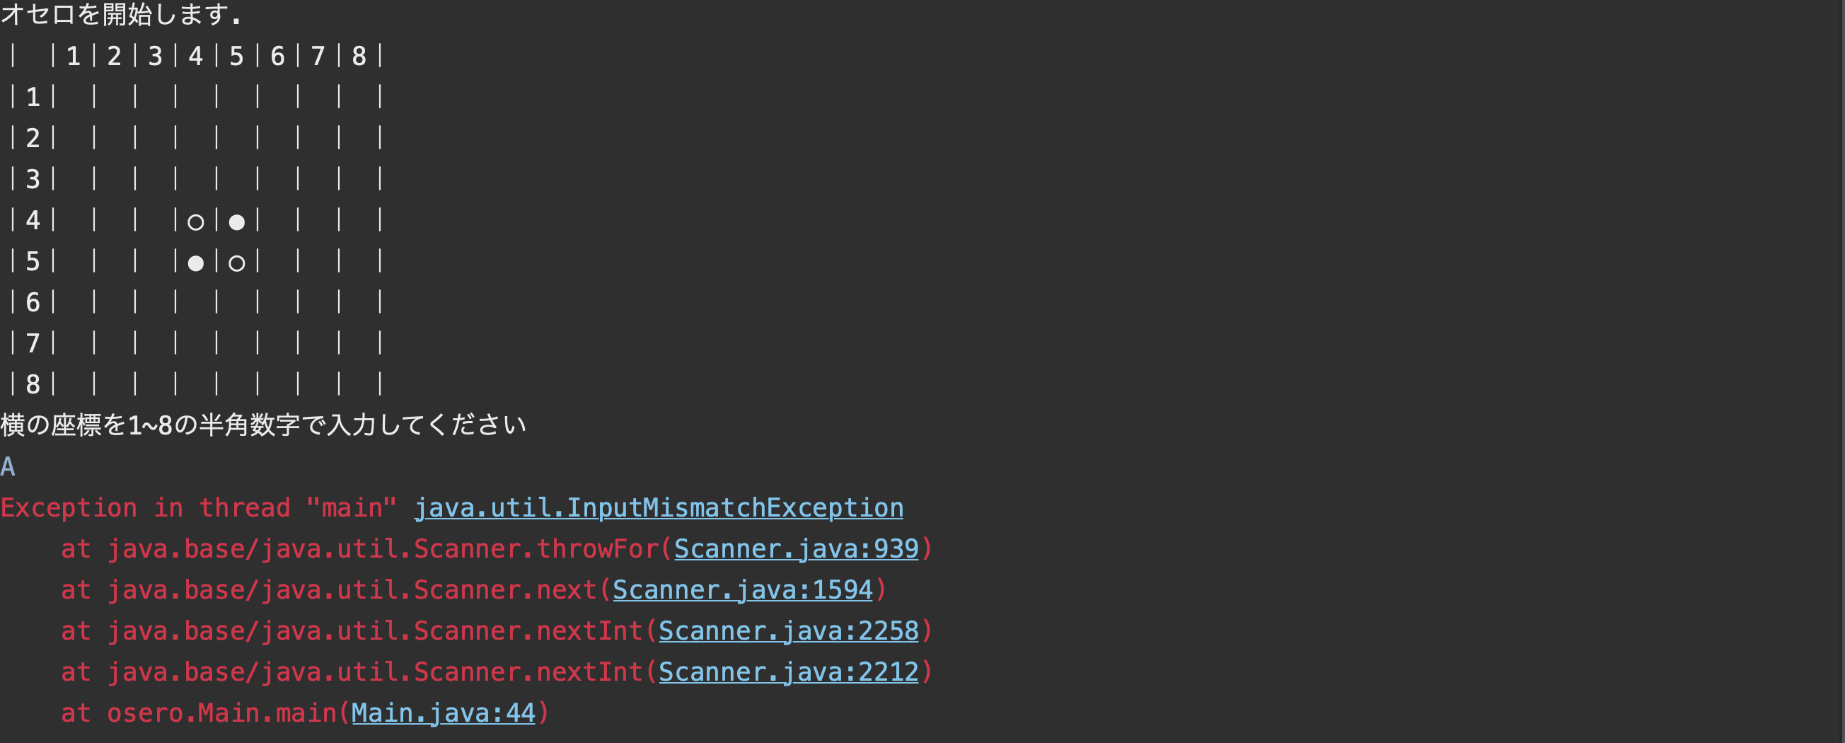Open Main.java:44 in the editor
Screen dimensions: 1845x743
pos(444,712)
